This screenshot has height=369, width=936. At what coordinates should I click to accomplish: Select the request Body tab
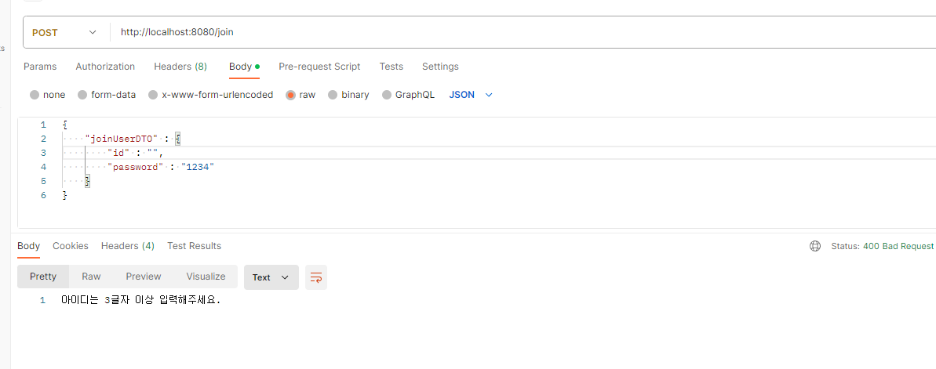pyautogui.click(x=244, y=67)
